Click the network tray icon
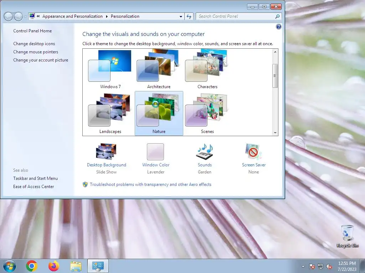The image size is (365, 273). click(x=320, y=266)
